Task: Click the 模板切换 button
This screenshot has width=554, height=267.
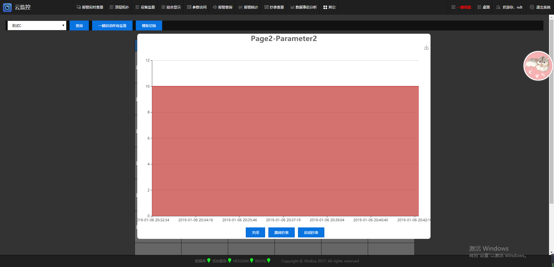Action: click(149, 26)
